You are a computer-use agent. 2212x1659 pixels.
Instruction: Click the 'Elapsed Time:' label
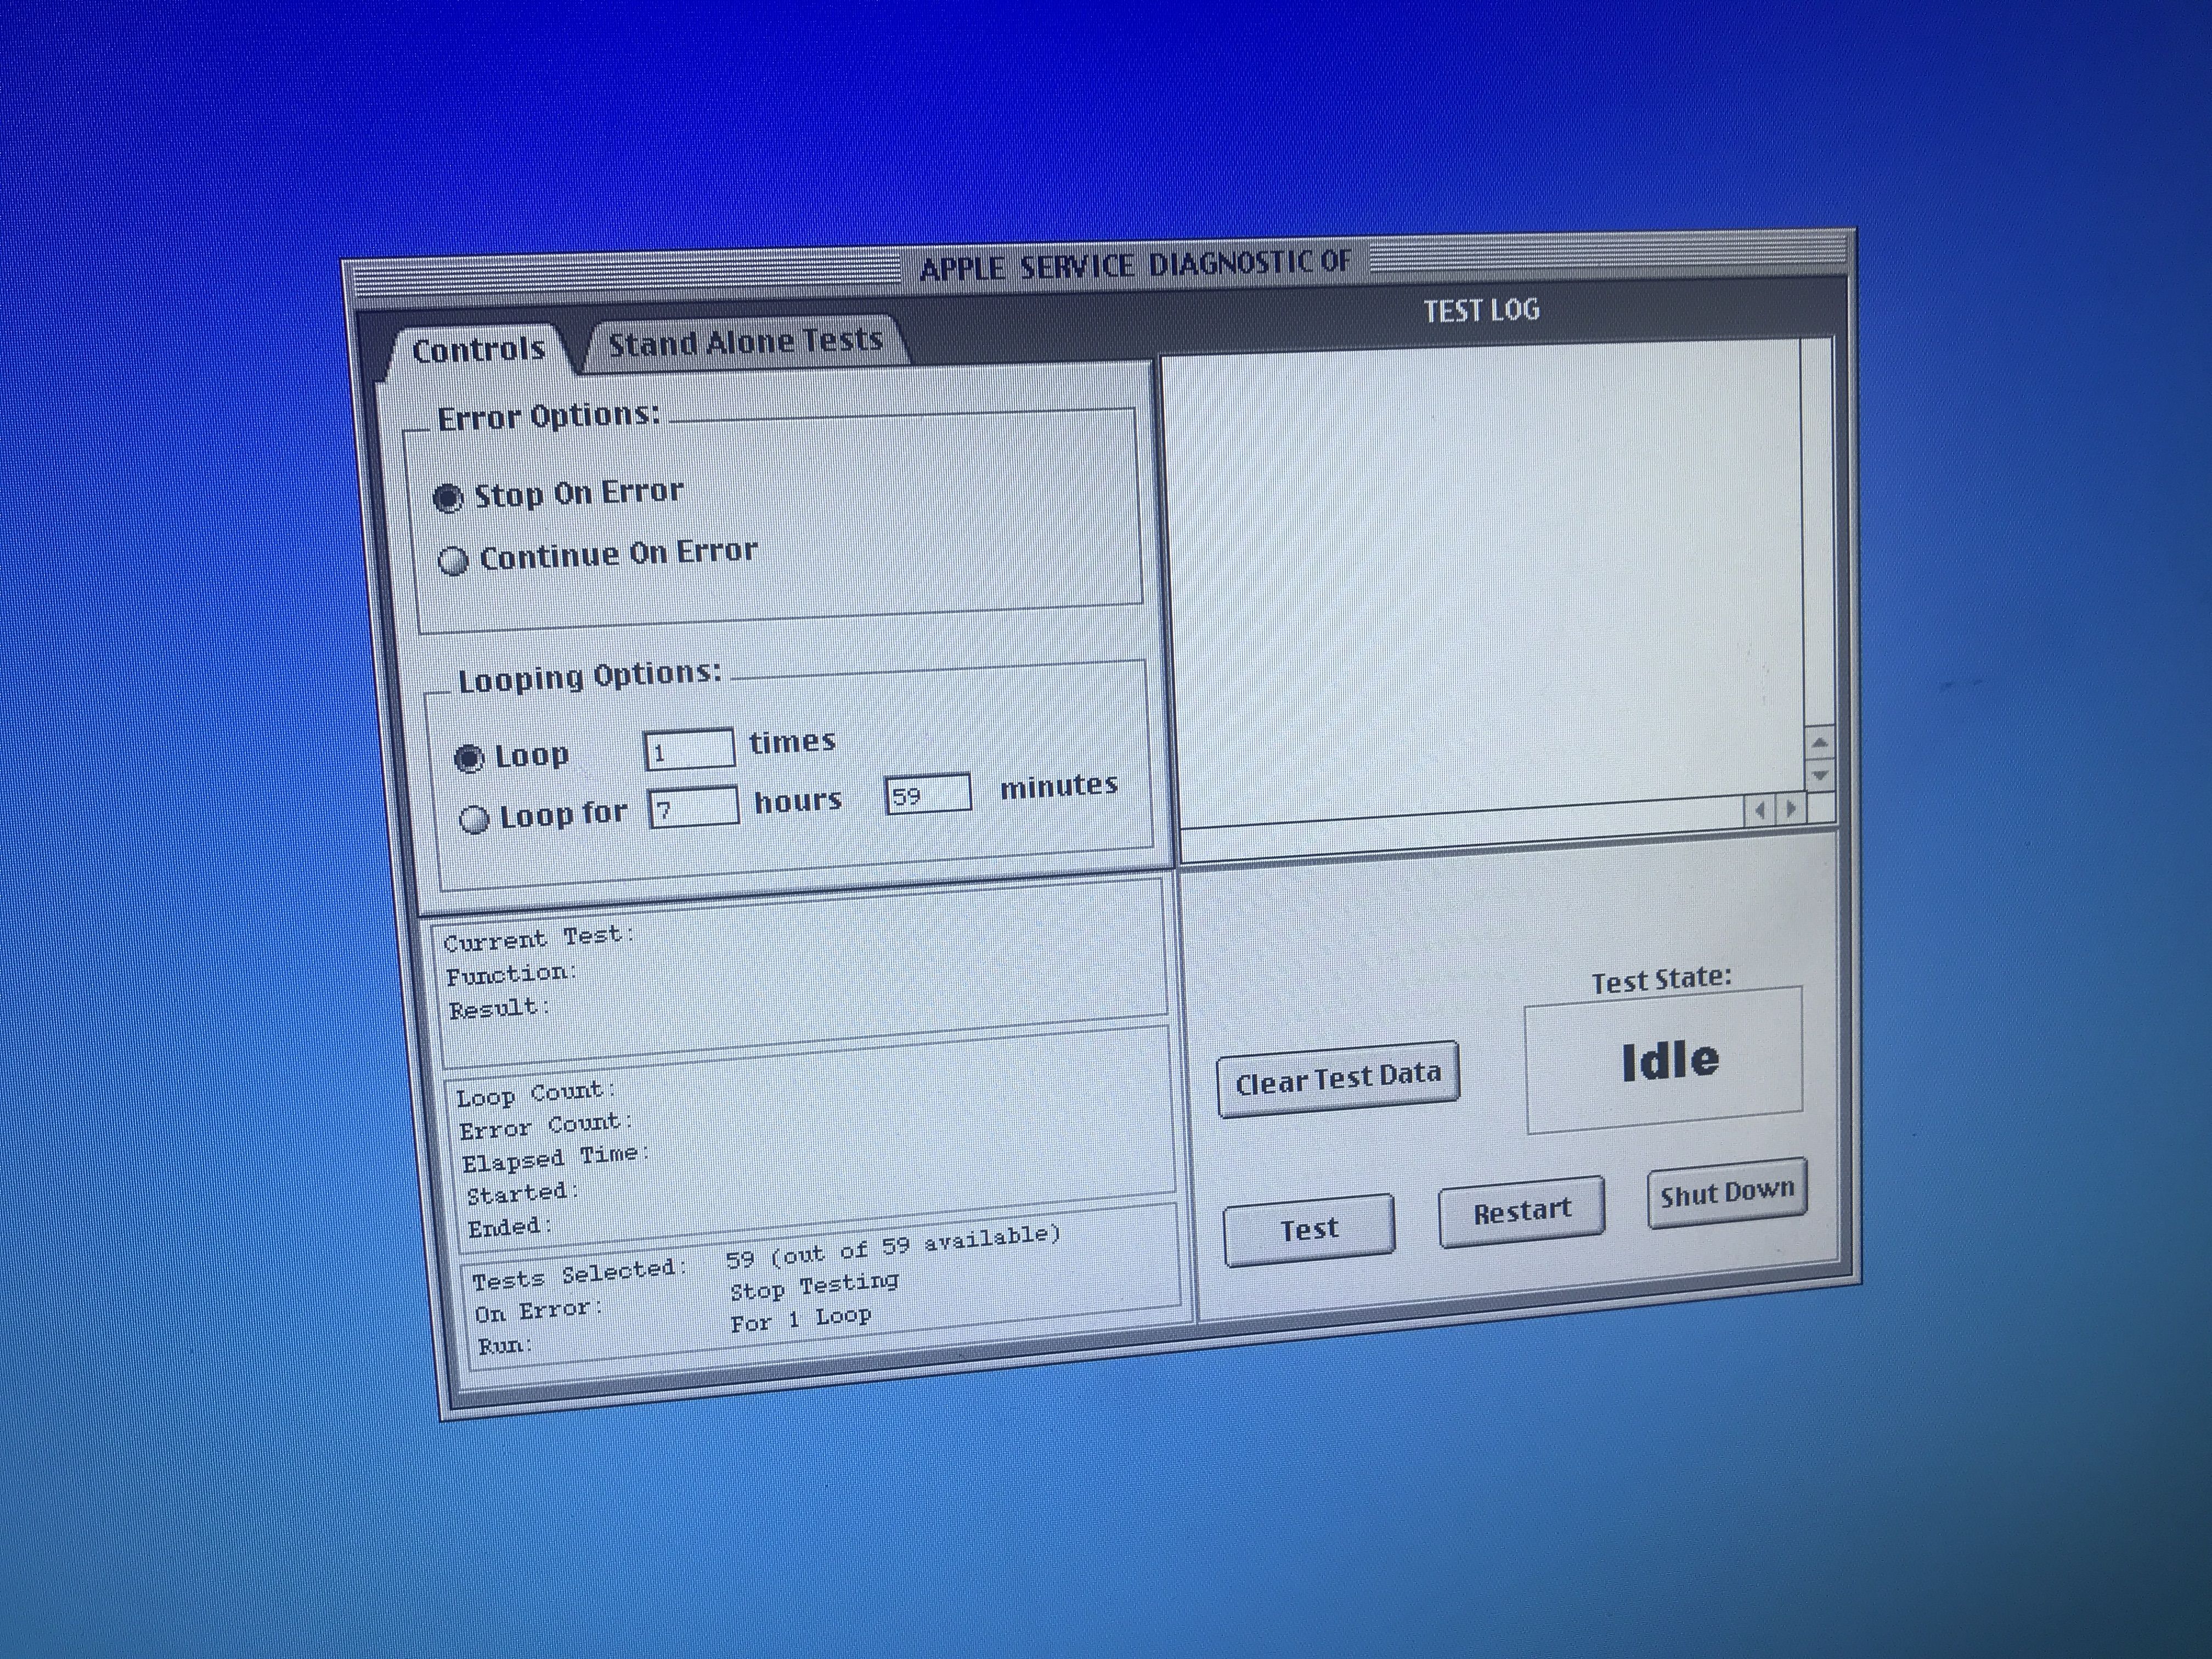[x=555, y=1158]
